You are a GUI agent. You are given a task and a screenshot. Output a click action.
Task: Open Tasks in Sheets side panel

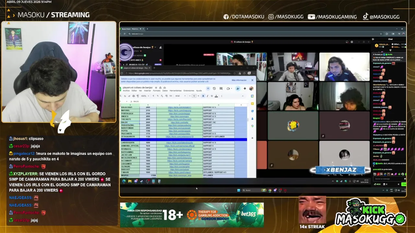point(252,111)
